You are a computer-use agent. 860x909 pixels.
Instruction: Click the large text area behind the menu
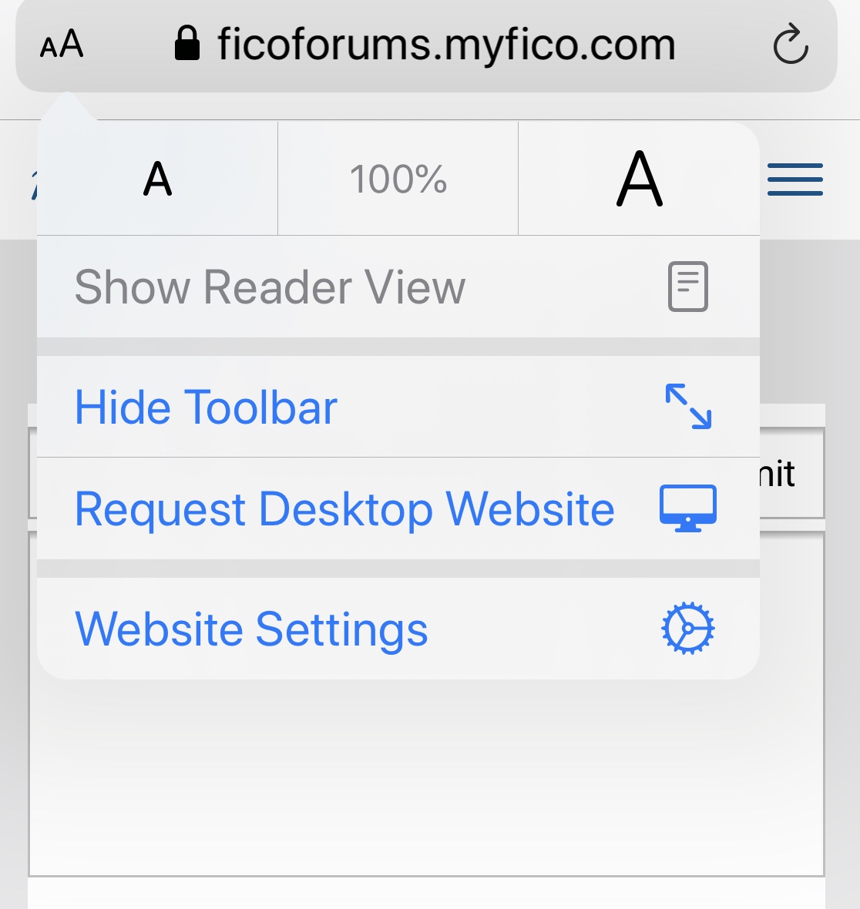click(x=426, y=777)
